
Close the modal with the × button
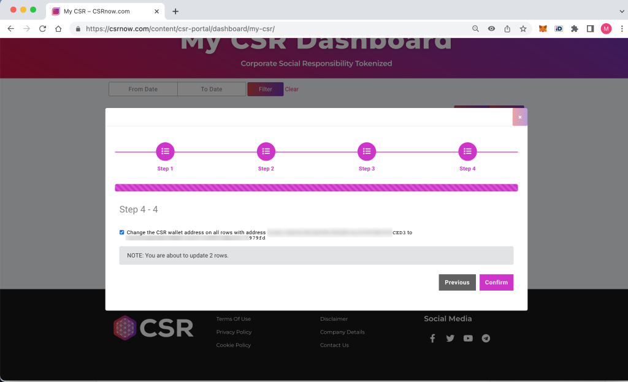click(520, 117)
